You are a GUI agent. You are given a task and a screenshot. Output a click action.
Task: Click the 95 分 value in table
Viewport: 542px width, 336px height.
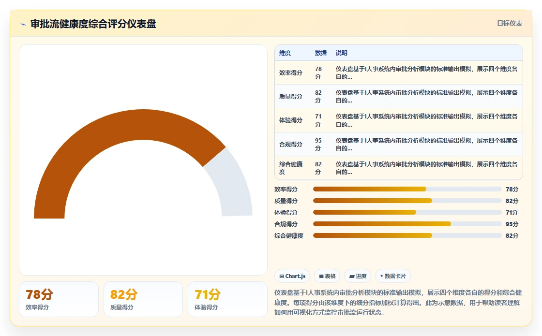[x=318, y=144]
